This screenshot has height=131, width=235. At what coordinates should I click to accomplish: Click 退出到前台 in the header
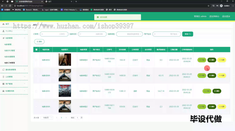pyautogui.click(x=214, y=16)
